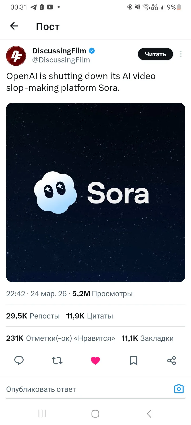Open camera icon in reply bar
The width and height of the screenshot is (191, 425).
click(x=179, y=389)
